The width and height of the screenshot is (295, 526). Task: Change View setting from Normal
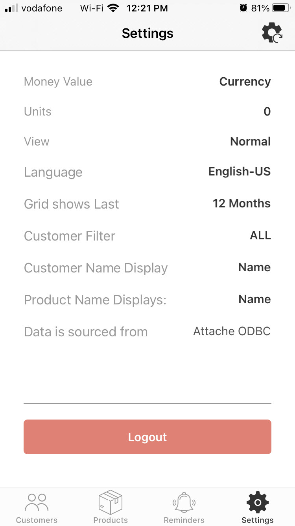[x=251, y=142]
